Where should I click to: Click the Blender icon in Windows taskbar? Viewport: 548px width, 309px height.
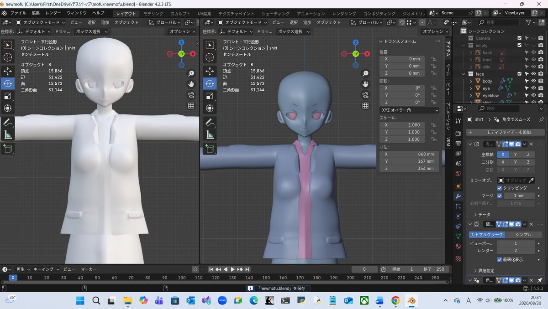point(411,300)
